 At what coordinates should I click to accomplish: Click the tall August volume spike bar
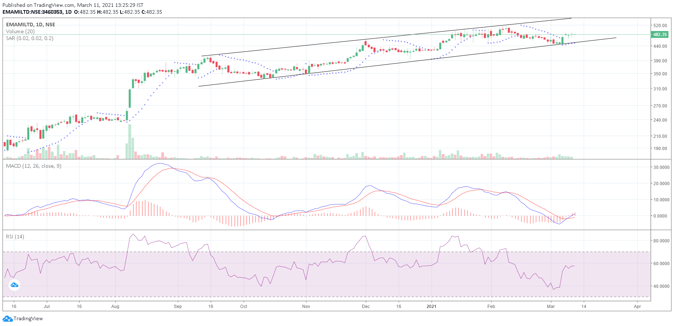(130, 142)
